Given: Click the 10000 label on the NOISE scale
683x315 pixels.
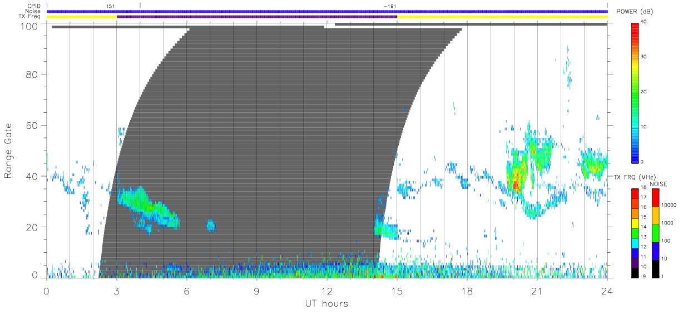Looking at the screenshot, I should (669, 206).
